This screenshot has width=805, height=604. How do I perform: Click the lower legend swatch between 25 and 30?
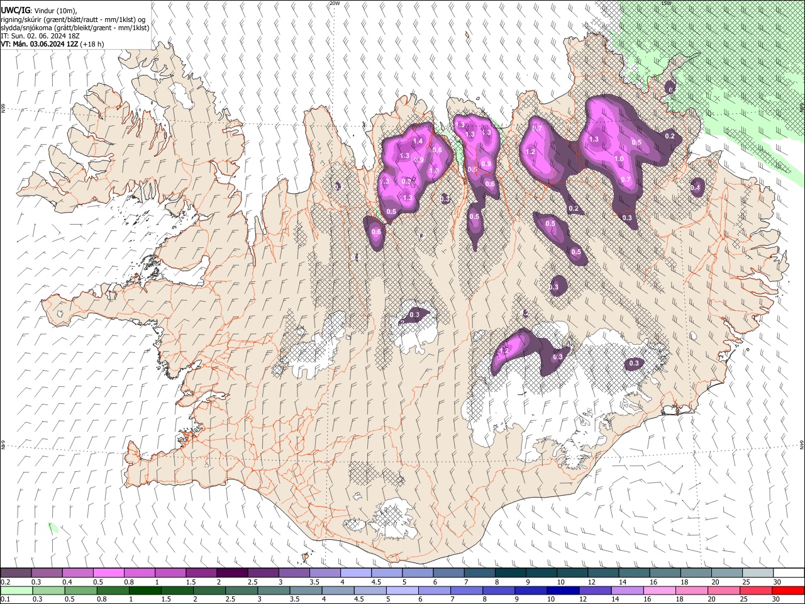pyautogui.click(x=755, y=591)
